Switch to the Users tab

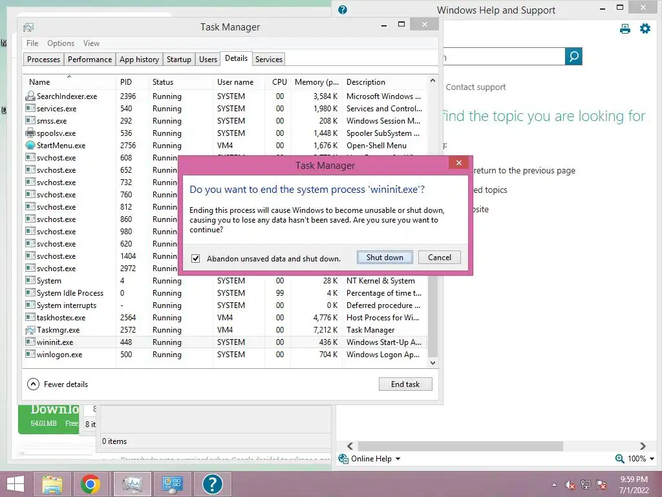(x=208, y=59)
